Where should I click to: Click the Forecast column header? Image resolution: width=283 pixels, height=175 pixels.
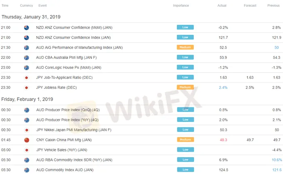click(x=250, y=6)
